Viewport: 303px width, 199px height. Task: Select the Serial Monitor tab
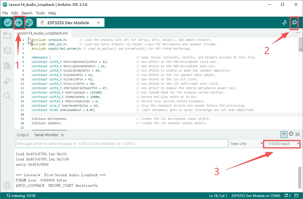[46, 135]
